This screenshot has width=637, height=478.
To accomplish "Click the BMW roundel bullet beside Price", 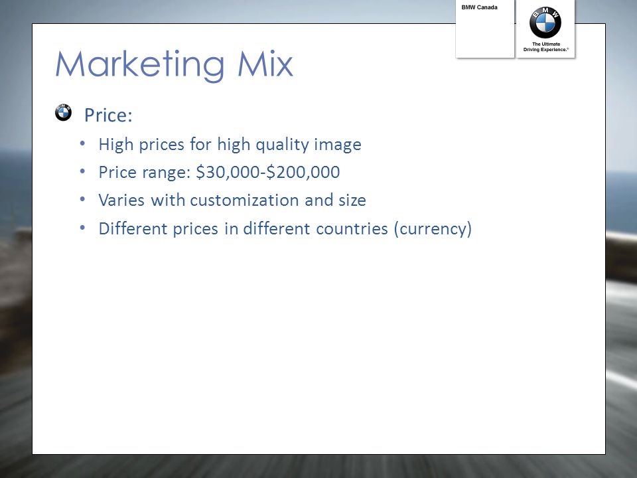I will click(64, 113).
